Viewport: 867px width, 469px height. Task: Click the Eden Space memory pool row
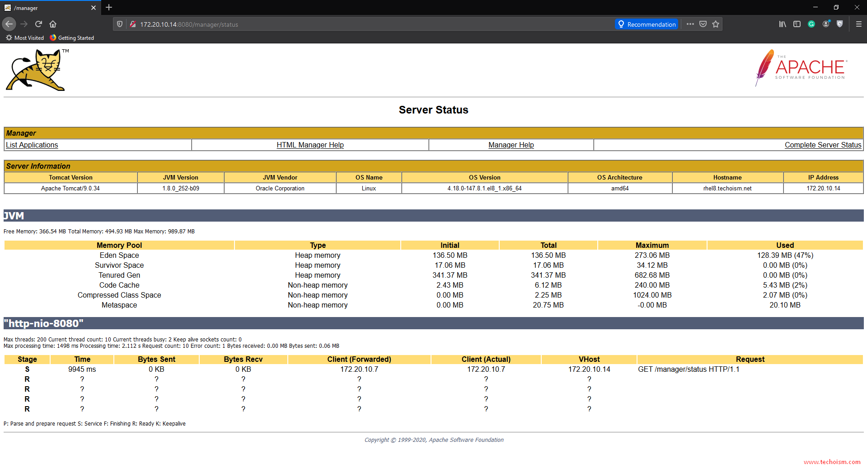(x=434, y=255)
